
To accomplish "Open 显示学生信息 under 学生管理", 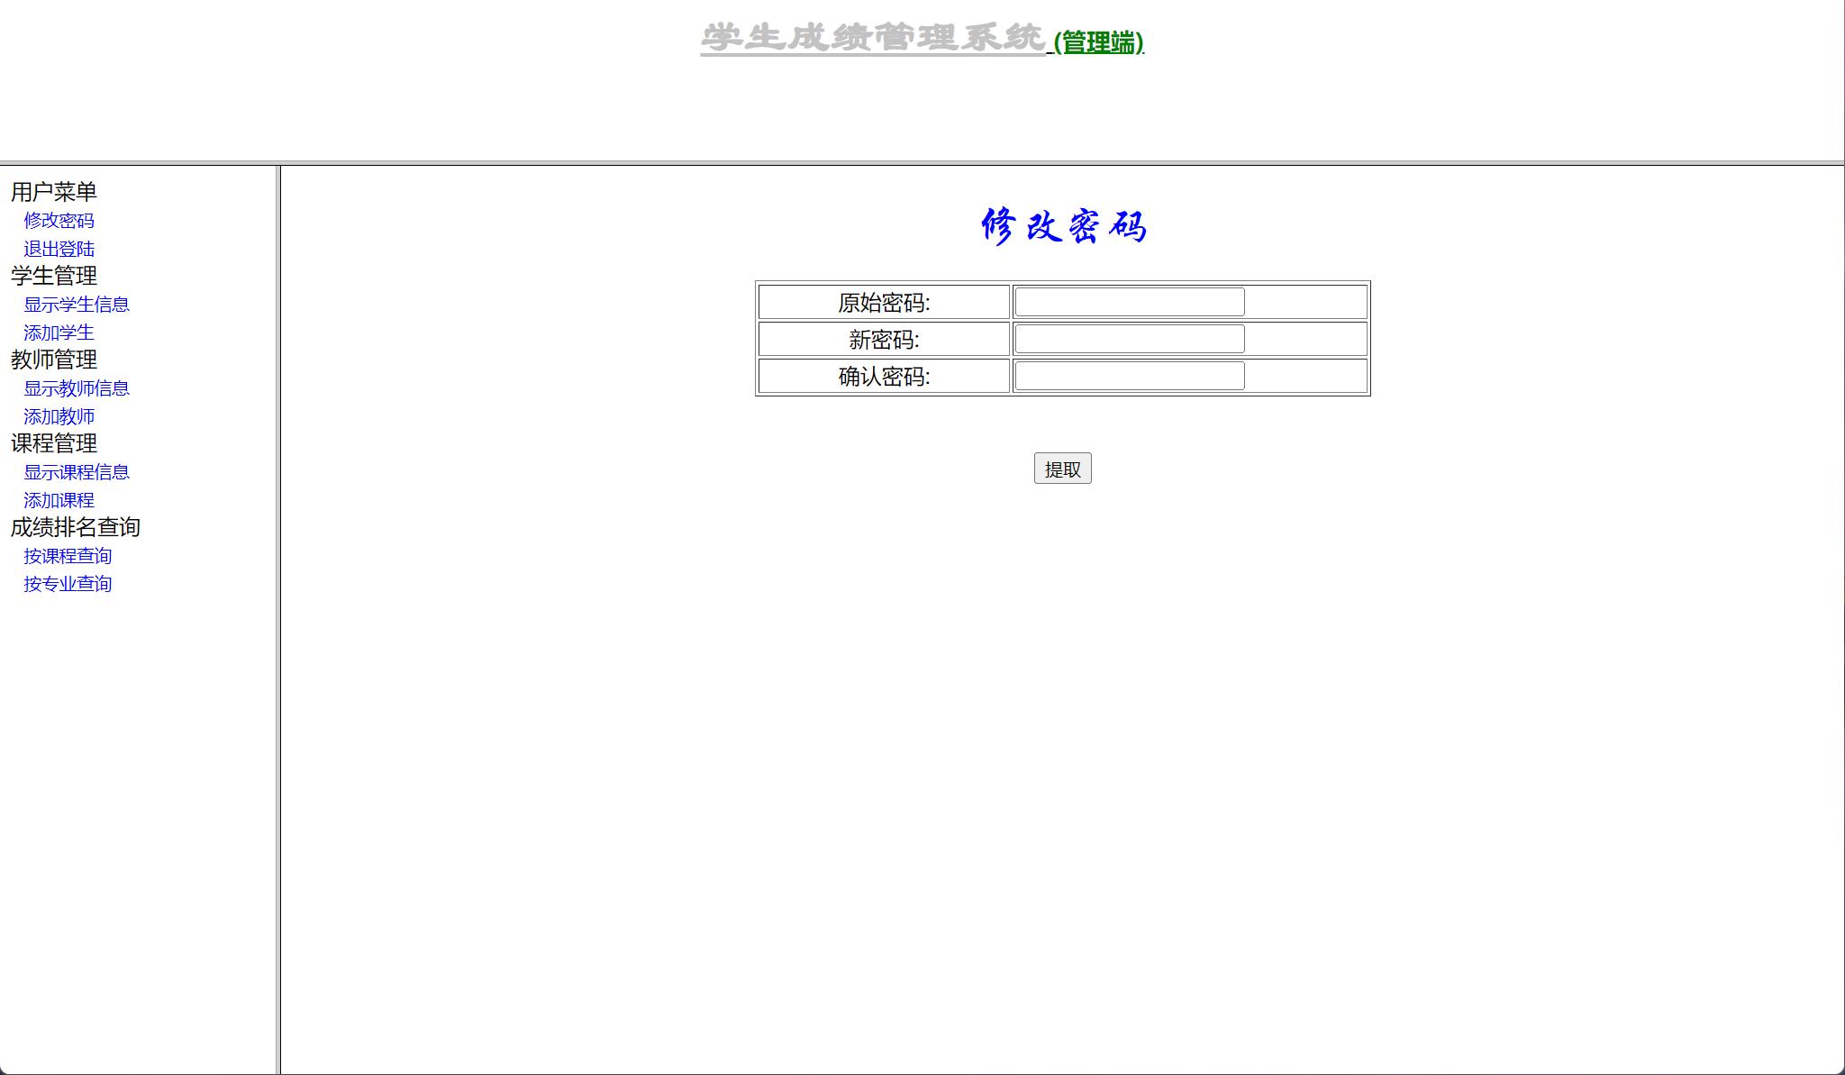I will coord(75,305).
